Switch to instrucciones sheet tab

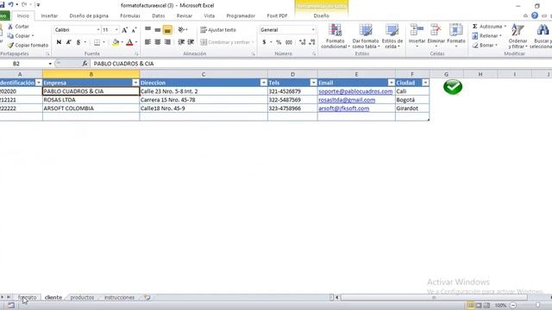[x=119, y=297]
